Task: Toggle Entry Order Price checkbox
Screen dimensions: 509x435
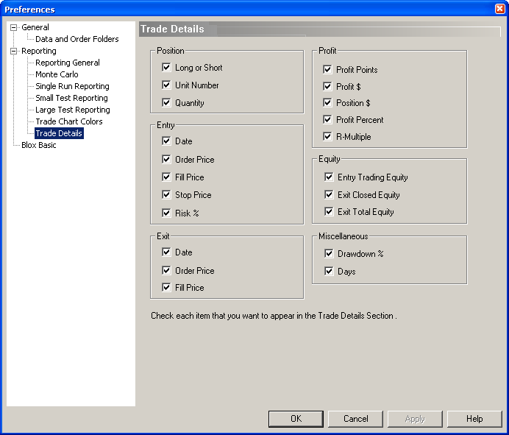Action: pos(166,159)
